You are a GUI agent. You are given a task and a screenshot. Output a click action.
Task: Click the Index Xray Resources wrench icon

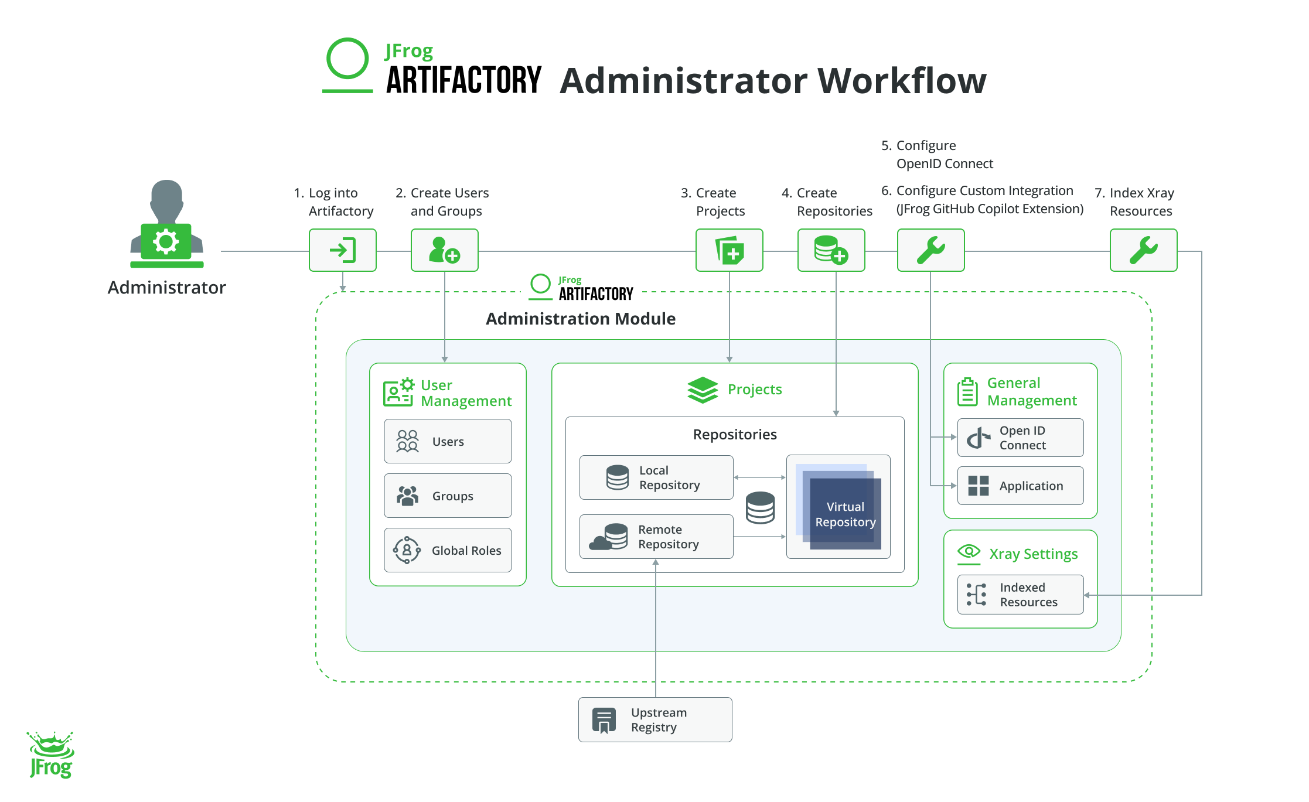[1143, 250]
